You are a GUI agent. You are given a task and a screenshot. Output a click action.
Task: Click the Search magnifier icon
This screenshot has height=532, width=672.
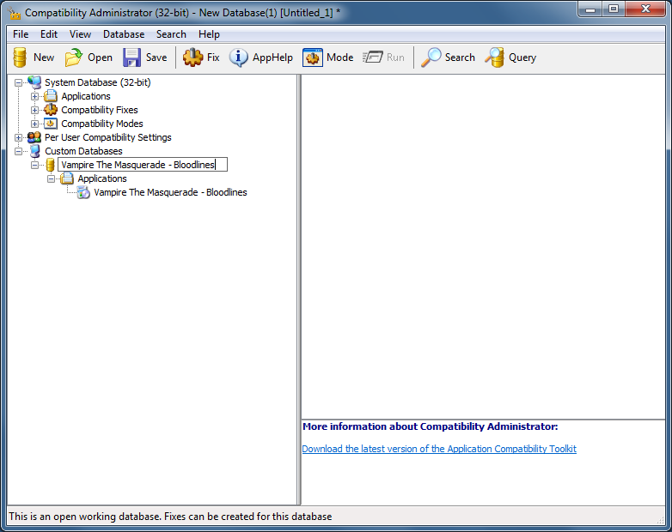click(x=431, y=57)
